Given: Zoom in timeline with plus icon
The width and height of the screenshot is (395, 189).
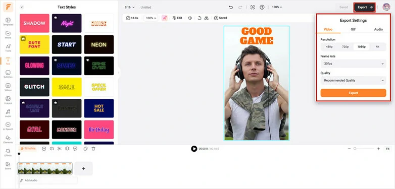Looking at the screenshot, I should tap(378, 149).
